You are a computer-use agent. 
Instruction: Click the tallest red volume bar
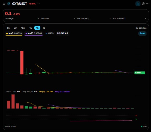(x=13, y=101)
